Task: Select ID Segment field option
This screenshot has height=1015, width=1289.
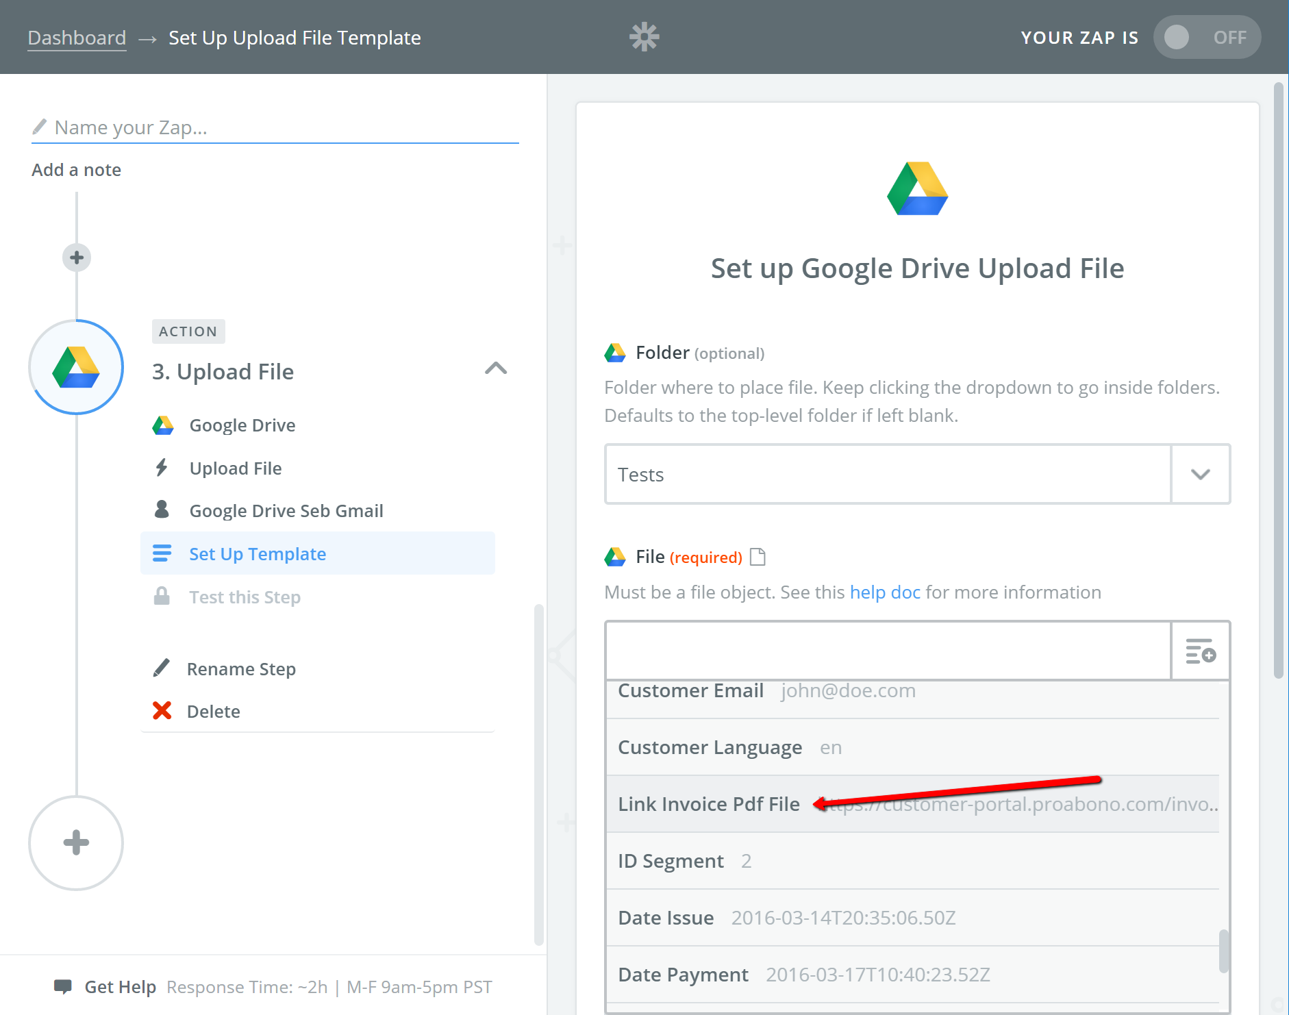Action: [x=912, y=861]
